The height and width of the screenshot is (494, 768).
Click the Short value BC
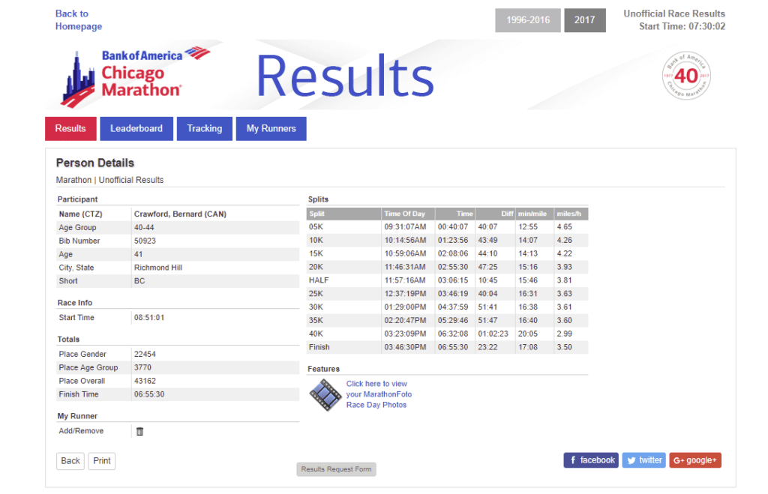pos(139,281)
